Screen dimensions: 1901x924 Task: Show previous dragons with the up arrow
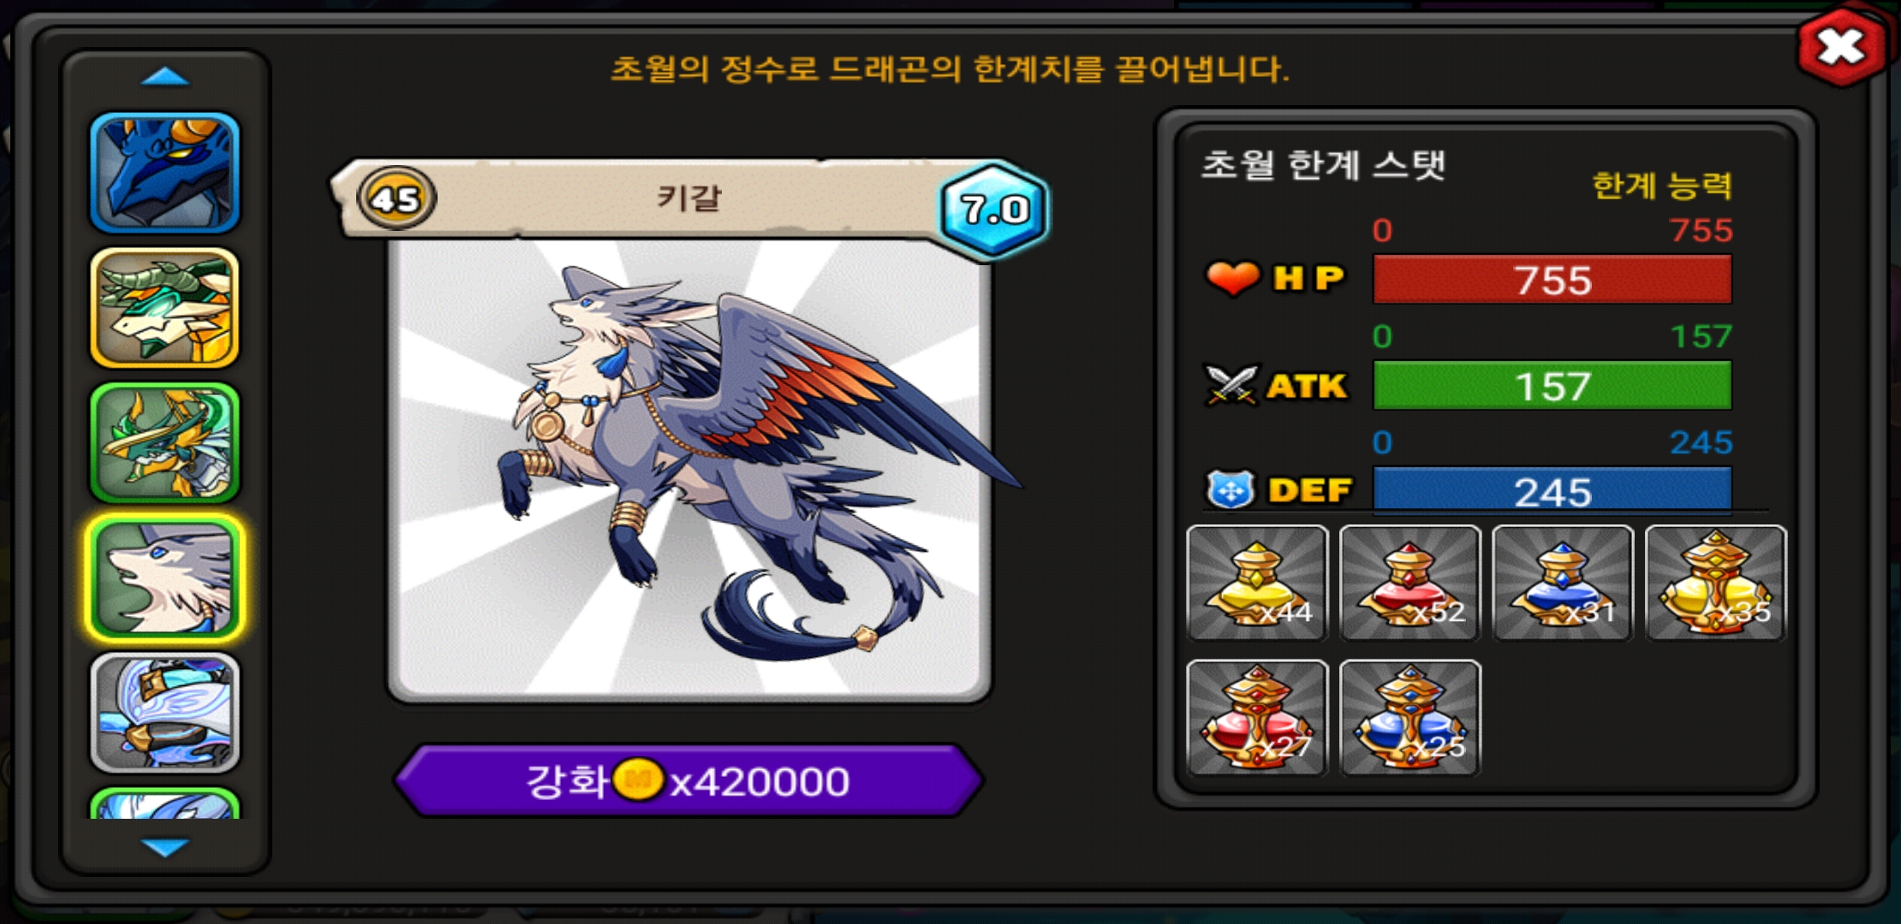pyautogui.click(x=164, y=77)
